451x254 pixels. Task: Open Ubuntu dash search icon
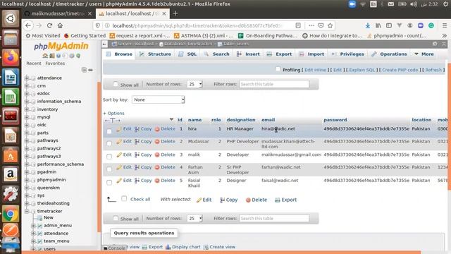(x=11, y=18)
